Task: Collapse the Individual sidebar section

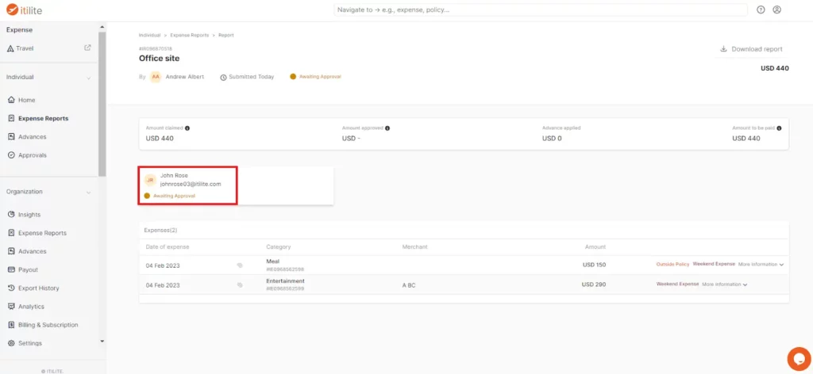Action: [89, 78]
